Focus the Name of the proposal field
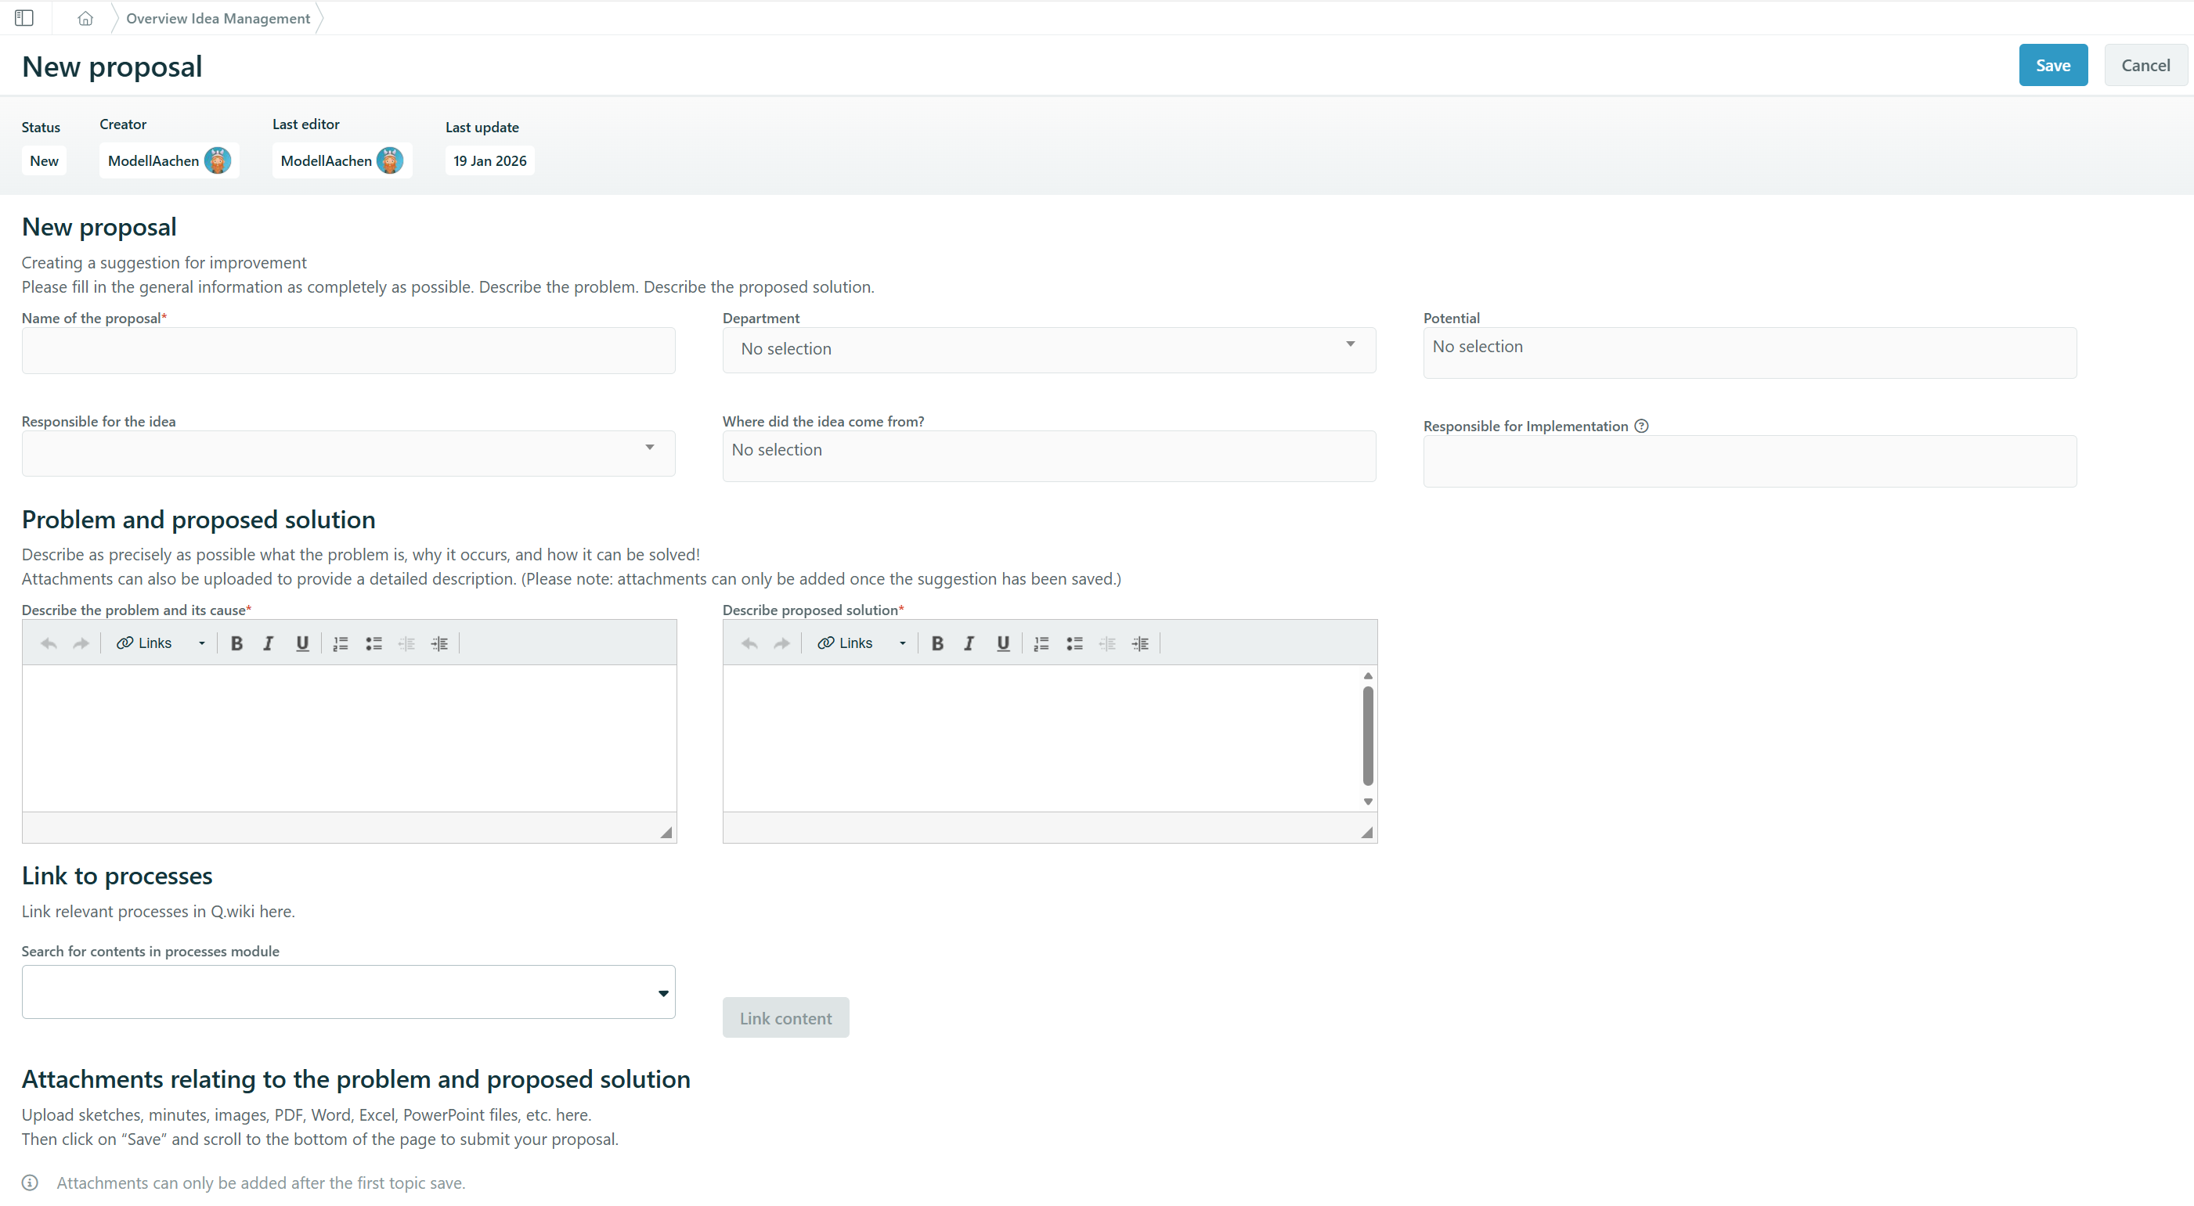The width and height of the screenshot is (2194, 1206). [x=348, y=351]
